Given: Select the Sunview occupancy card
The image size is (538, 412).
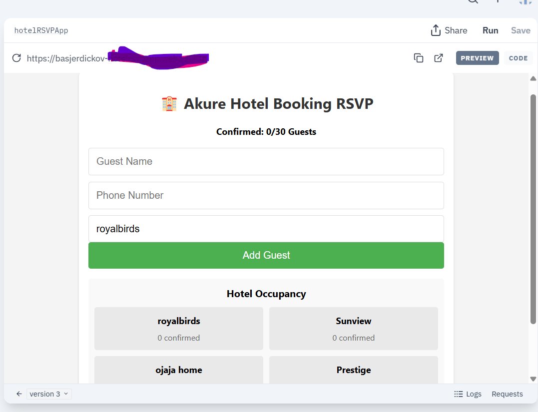Looking at the screenshot, I should click(353, 329).
